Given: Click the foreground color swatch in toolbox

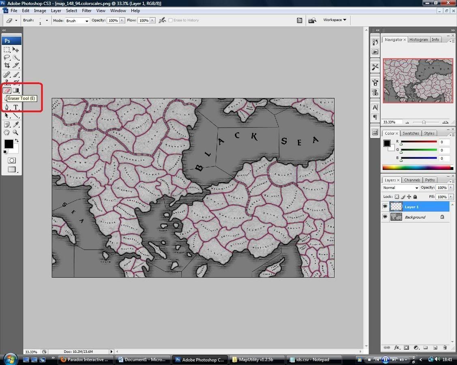Looking at the screenshot, I should pos(9,144).
